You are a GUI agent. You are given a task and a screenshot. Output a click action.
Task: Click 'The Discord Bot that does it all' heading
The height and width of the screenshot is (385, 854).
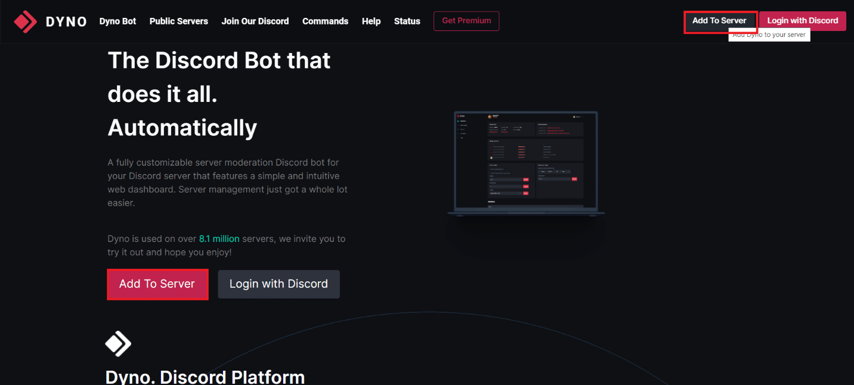pyautogui.click(x=219, y=77)
